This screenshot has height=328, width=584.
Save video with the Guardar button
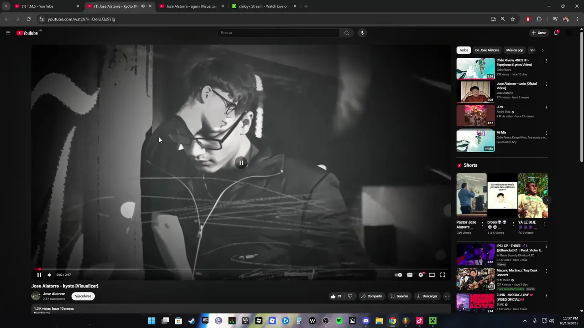[x=399, y=296]
